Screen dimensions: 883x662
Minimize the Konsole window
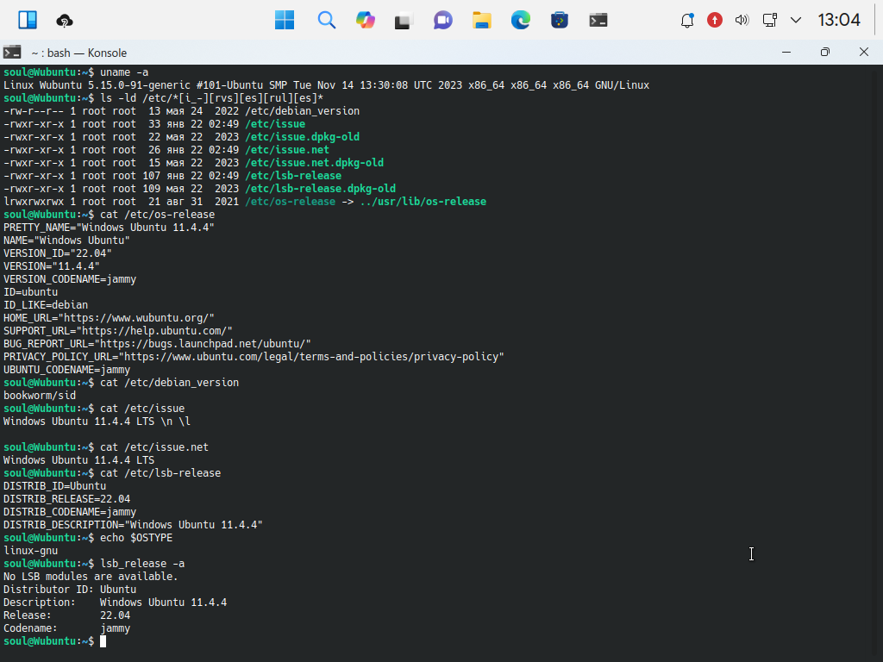pos(786,53)
